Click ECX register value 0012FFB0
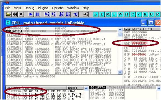The width and height of the screenshot is (161, 100). (x=139, y=35)
